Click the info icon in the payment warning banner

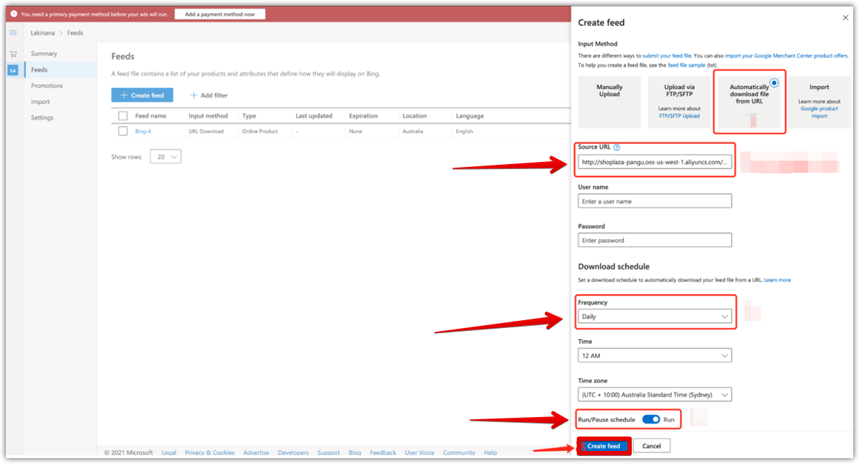tap(14, 14)
